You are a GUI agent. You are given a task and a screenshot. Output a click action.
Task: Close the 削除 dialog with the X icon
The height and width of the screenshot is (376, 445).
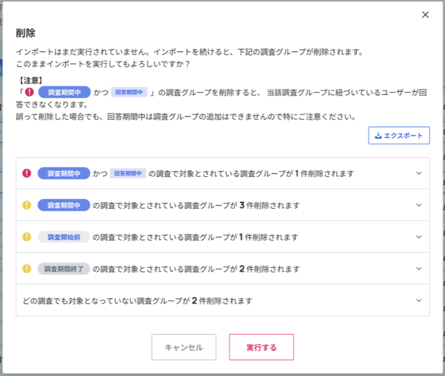coord(425,15)
